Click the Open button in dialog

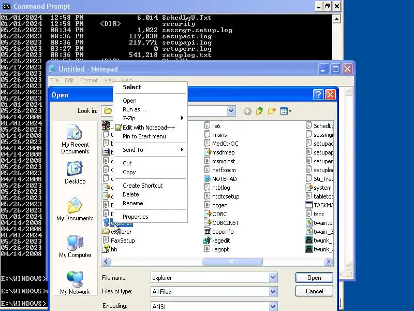314,278
